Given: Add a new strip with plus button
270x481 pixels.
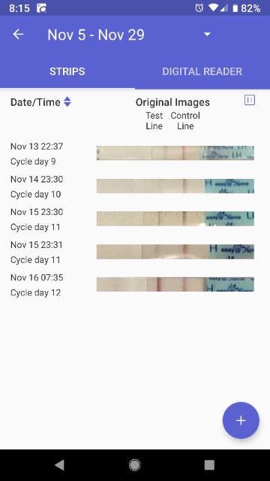Looking at the screenshot, I should click(241, 420).
